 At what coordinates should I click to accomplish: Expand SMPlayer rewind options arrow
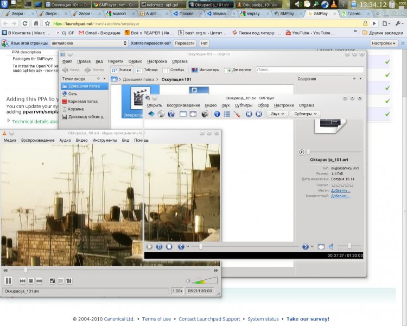click(188, 247)
